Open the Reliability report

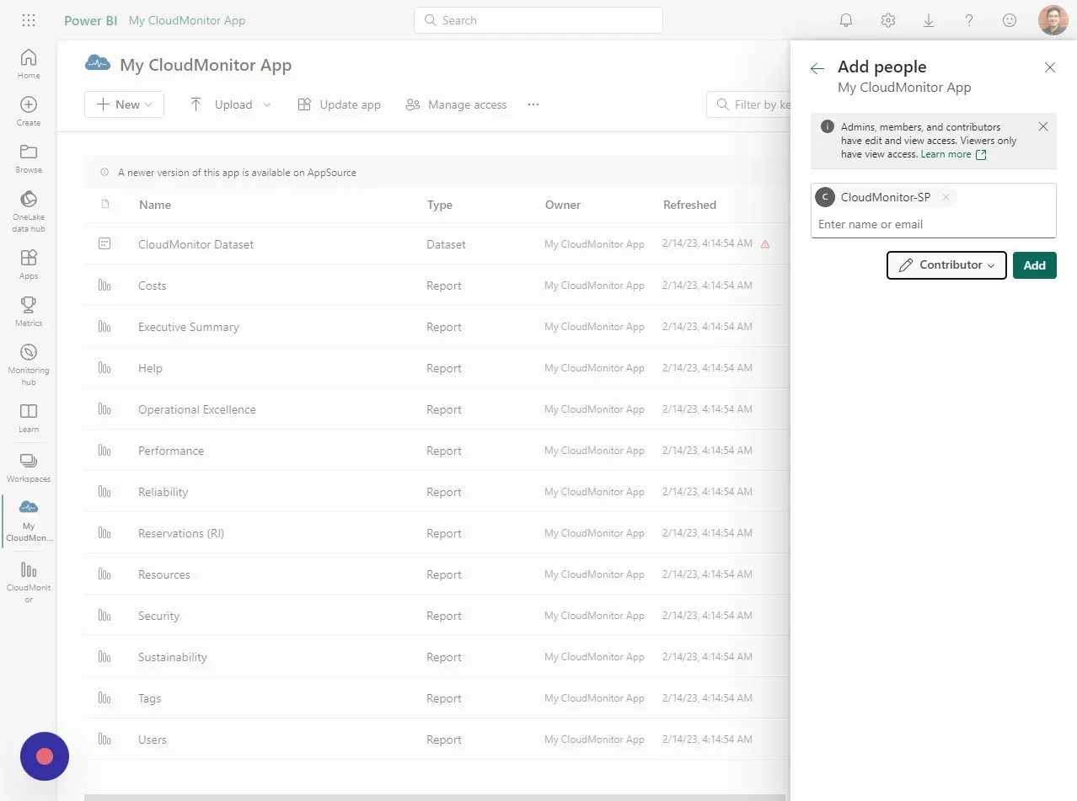click(163, 492)
